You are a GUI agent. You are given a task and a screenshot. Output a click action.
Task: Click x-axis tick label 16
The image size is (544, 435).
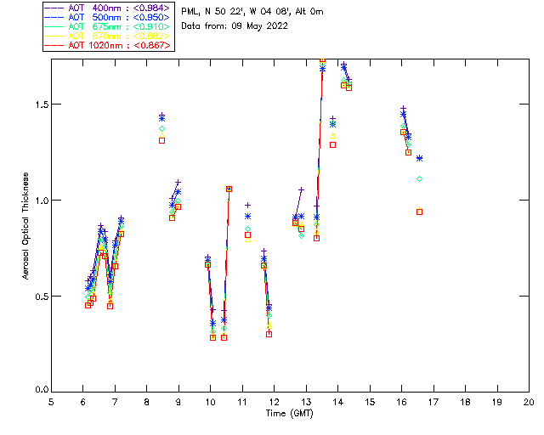[x=402, y=402]
